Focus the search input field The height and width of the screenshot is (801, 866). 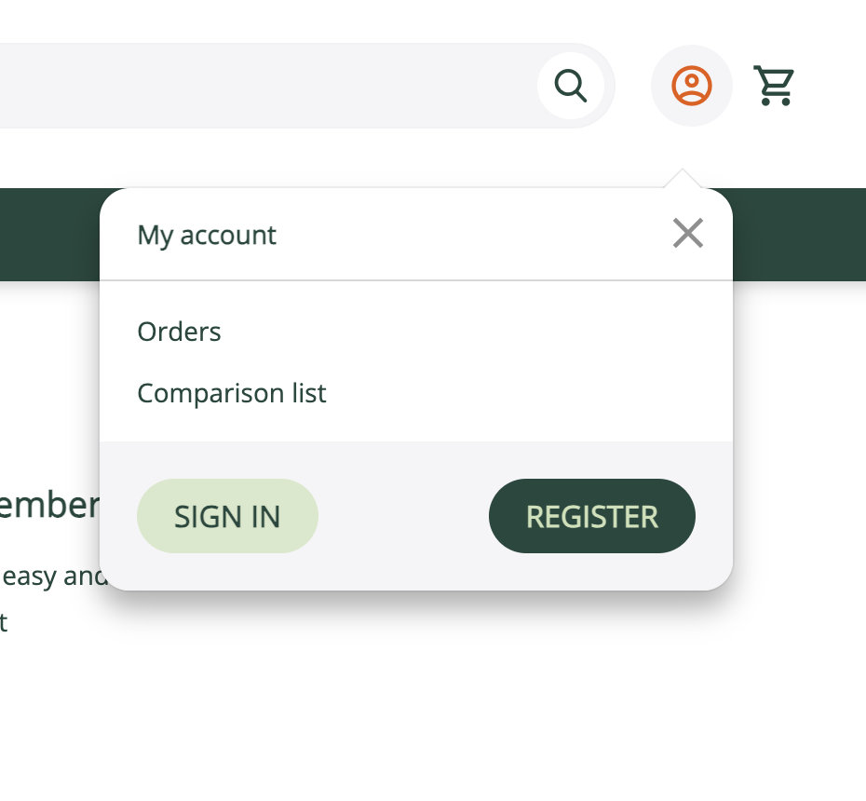coord(265,86)
